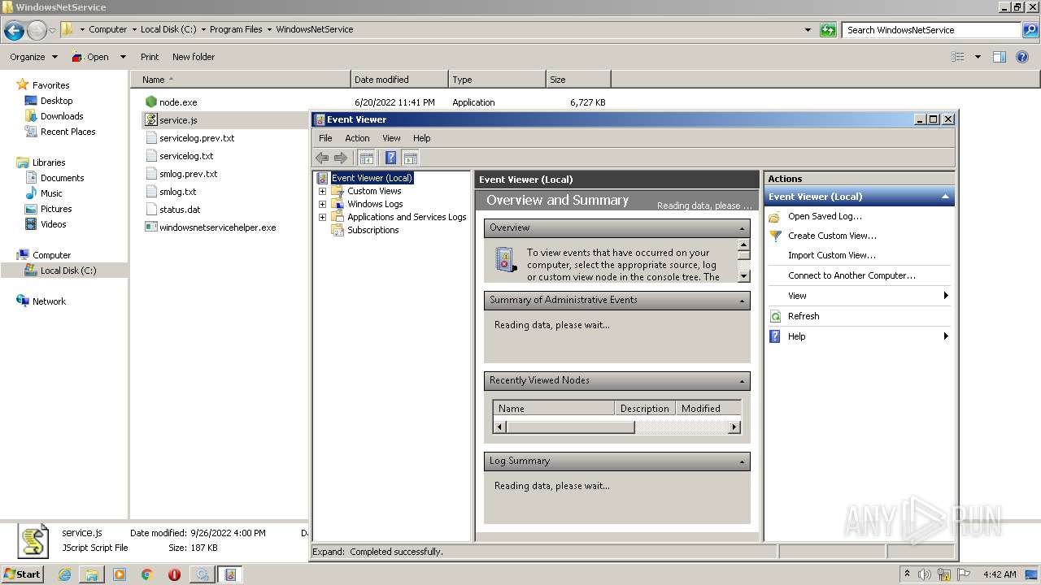This screenshot has width=1041, height=585.
Task: Collapse Event Viewer (Local) actions group
Action: (x=945, y=197)
